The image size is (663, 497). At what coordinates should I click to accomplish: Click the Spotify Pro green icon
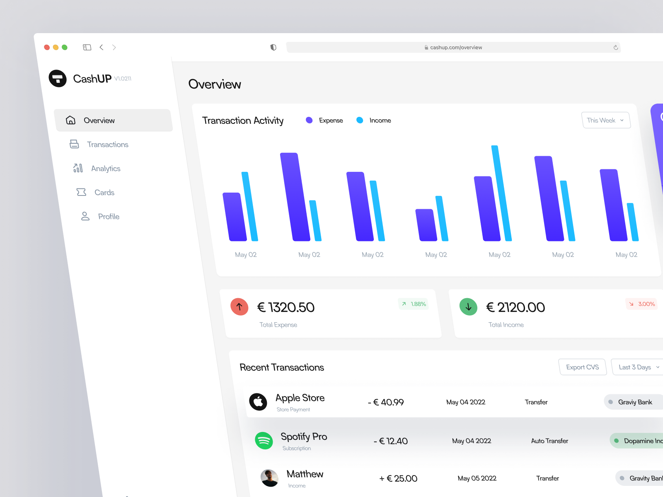(264, 441)
